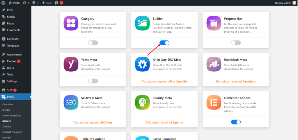The height and width of the screenshot is (140, 298).
Task: Open the PostX Builder submenu
Action: pos(6,110)
